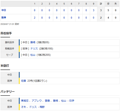121x112 pixels.
Task: Open save pitcher 松山 profile link
Action: (x=33, y=55)
